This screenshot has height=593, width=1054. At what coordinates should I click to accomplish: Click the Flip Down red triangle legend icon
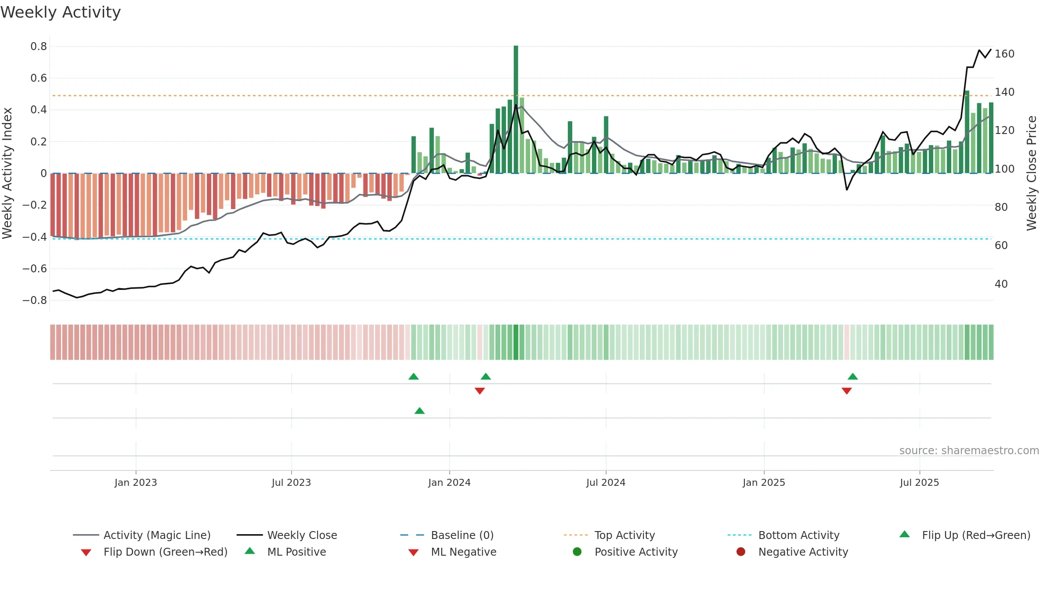pos(86,553)
